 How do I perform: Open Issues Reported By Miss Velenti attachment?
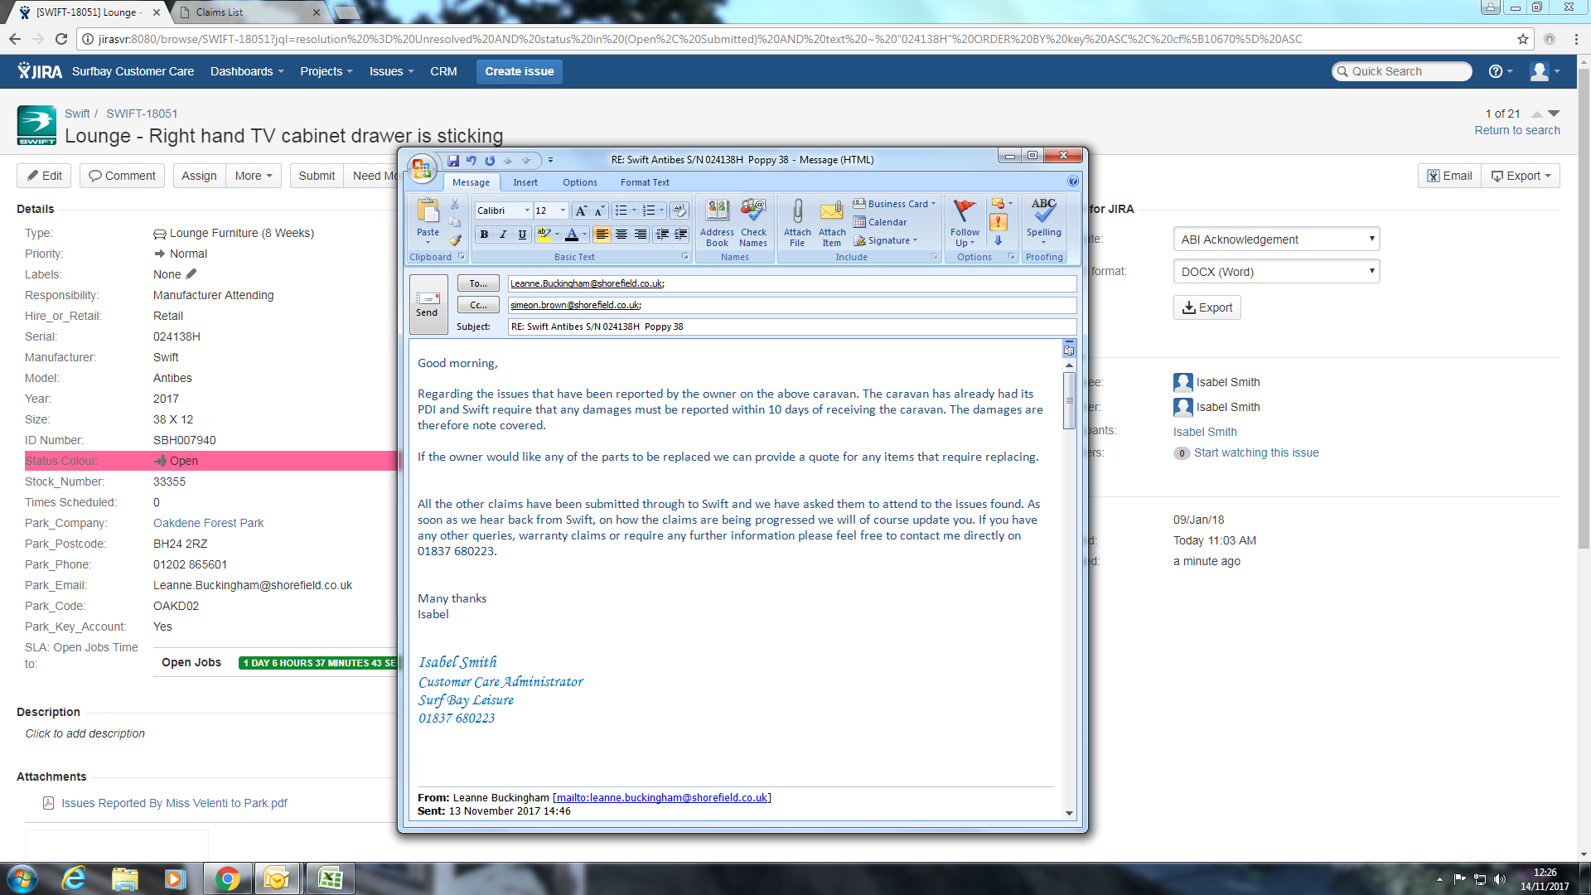coord(174,803)
